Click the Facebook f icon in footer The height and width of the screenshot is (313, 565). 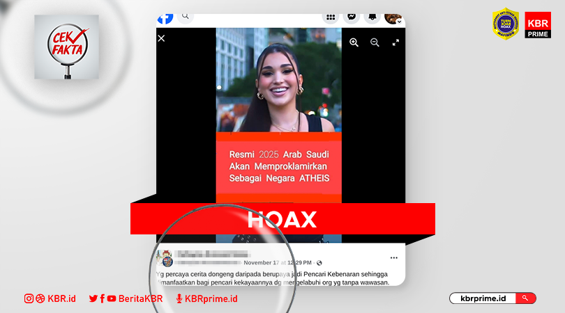[x=103, y=298]
